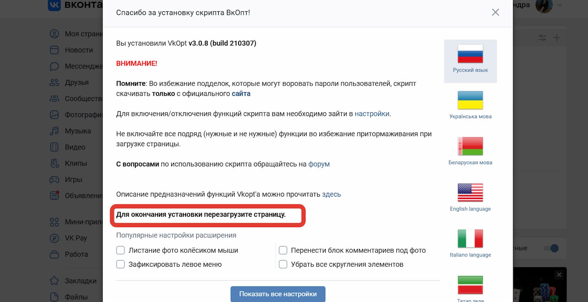Image resolution: width=588 pixels, height=302 pixels.
Task: Open the profile dropdown at top right
Action: [559, 5]
